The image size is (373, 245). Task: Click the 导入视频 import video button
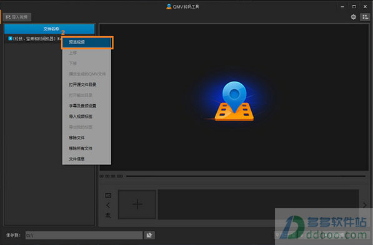[x=17, y=17]
